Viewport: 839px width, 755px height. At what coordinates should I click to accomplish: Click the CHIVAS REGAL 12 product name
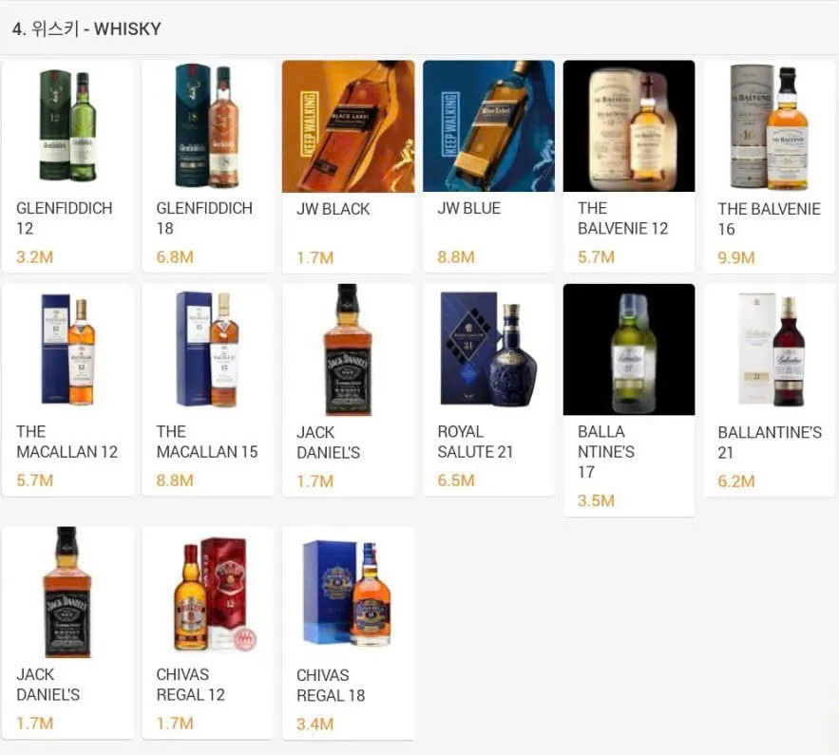coord(190,685)
